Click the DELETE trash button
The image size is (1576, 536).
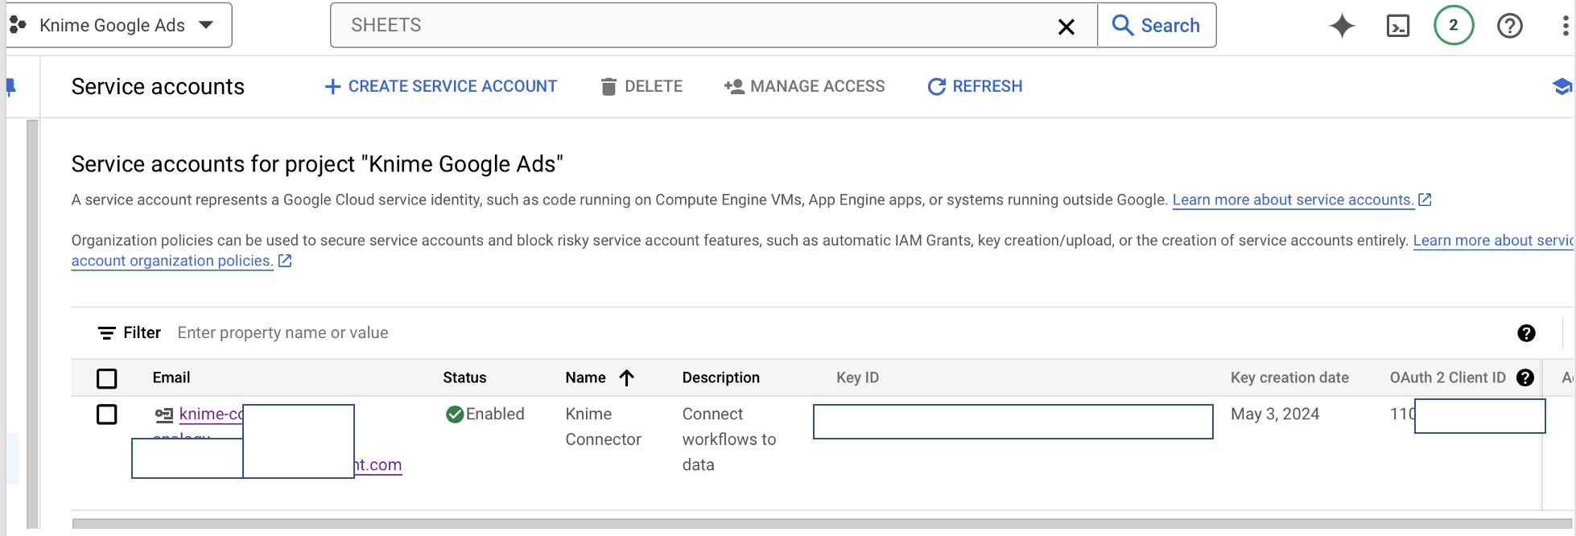click(642, 86)
